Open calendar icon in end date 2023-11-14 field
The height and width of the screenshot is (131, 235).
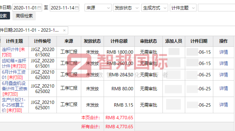coord(77,8)
